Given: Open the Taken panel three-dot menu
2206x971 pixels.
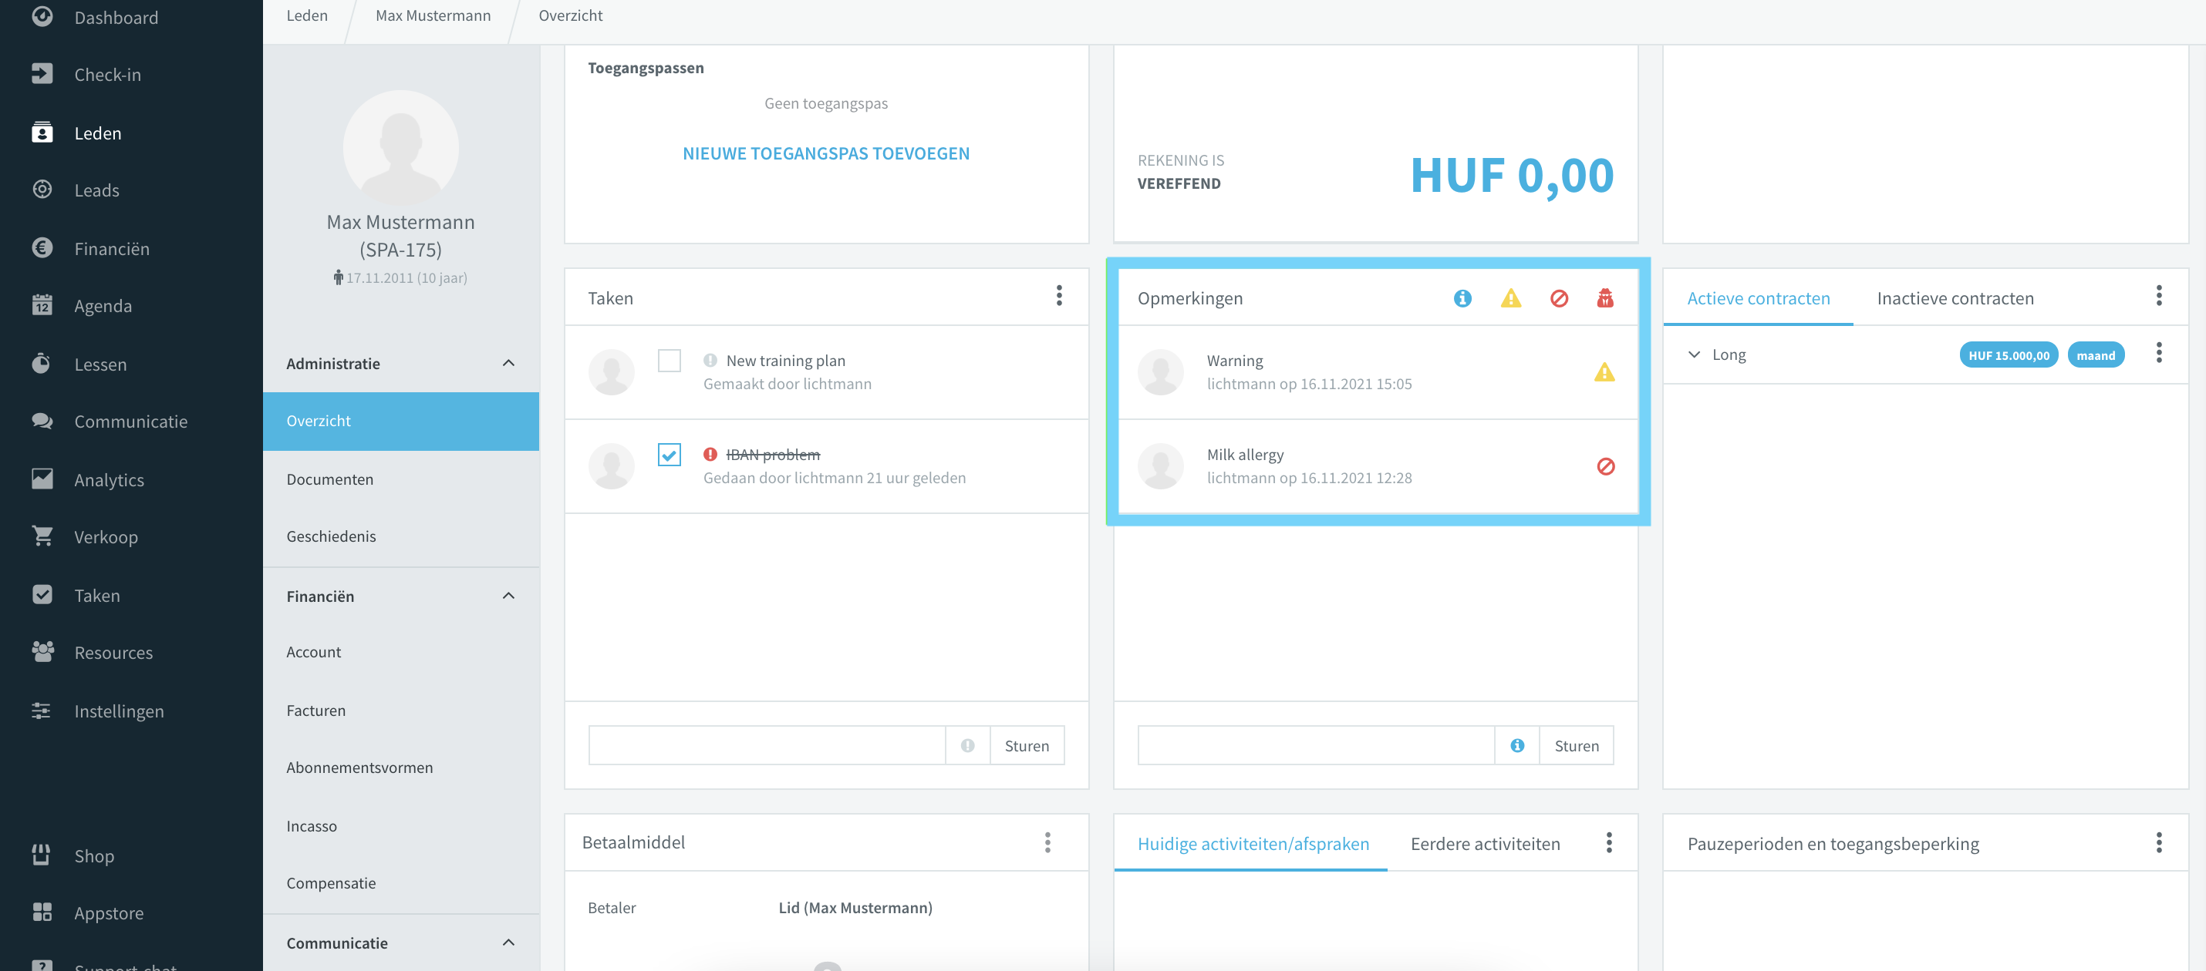Looking at the screenshot, I should (x=1059, y=296).
